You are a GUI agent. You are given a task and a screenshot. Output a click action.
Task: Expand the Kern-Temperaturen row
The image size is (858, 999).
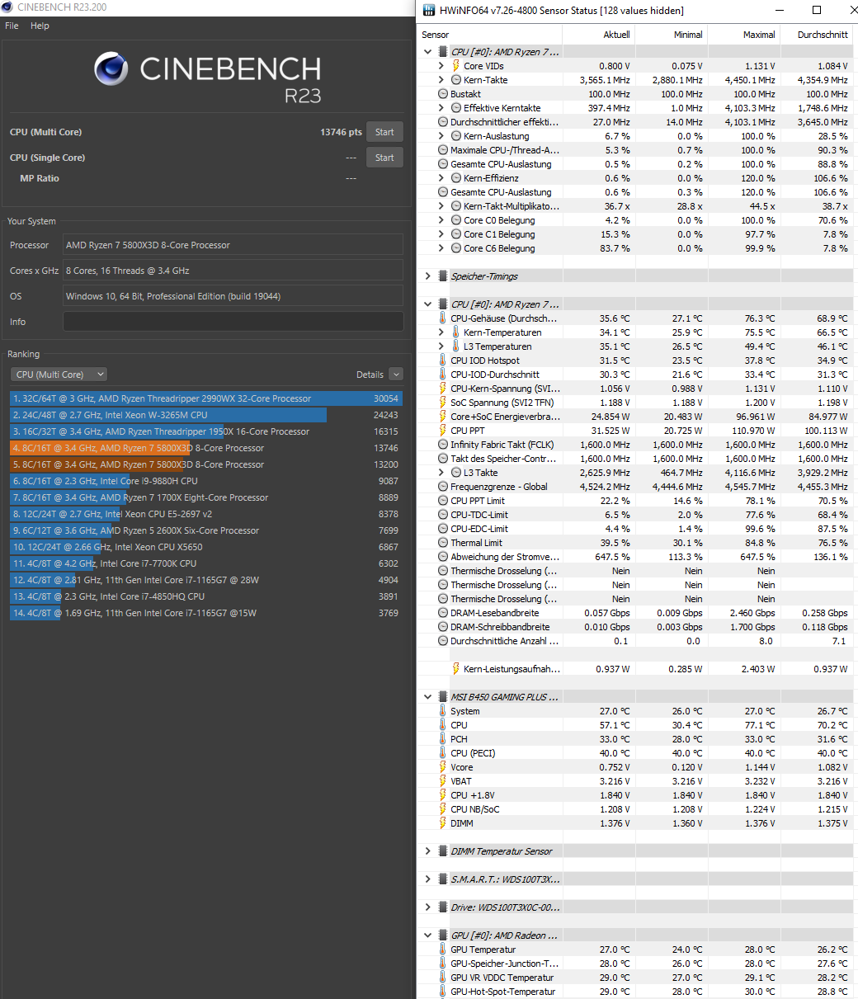441,332
